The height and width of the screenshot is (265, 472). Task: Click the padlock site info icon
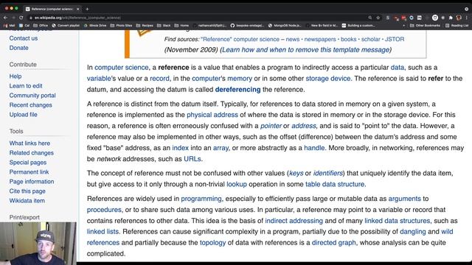point(30,18)
